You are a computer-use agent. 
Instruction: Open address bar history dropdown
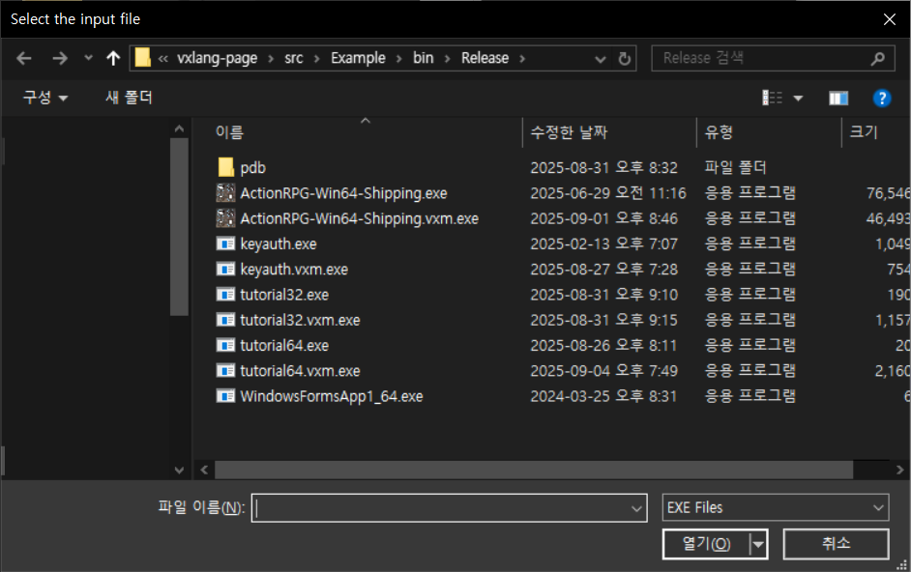point(601,59)
